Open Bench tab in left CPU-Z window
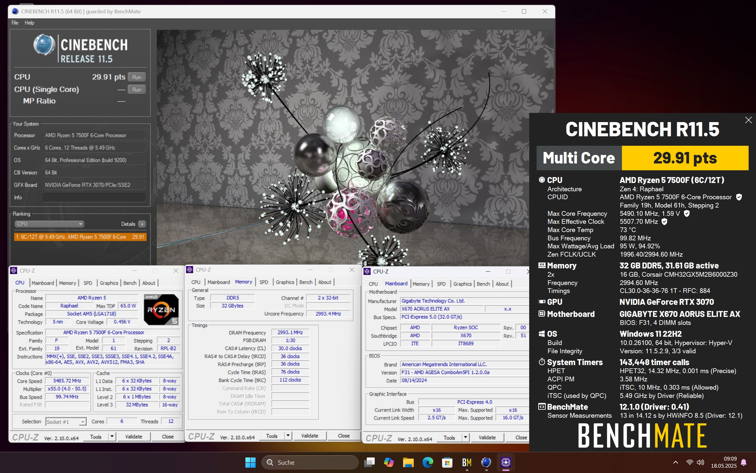The image size is (756, 473). point(130,283)
